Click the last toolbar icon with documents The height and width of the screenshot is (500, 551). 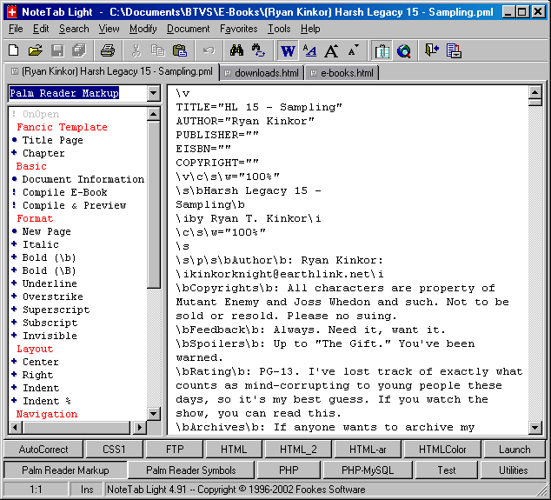point(454,50)
